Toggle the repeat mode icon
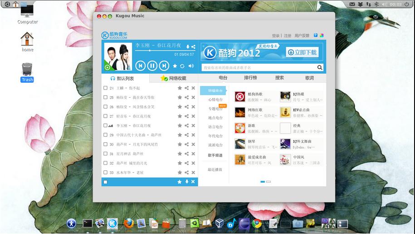Image resolution: width=415 pixels, height=234 pixels. (x=182, y=66)
